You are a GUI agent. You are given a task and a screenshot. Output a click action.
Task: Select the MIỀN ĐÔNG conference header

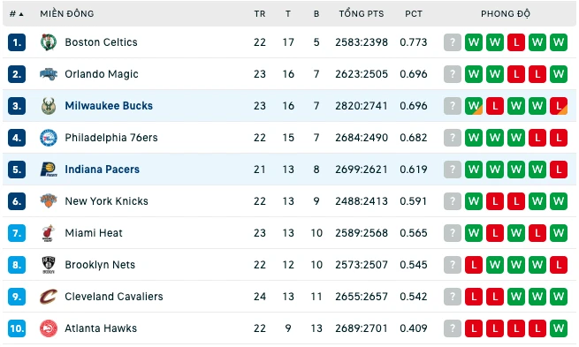tap(67, 13)
